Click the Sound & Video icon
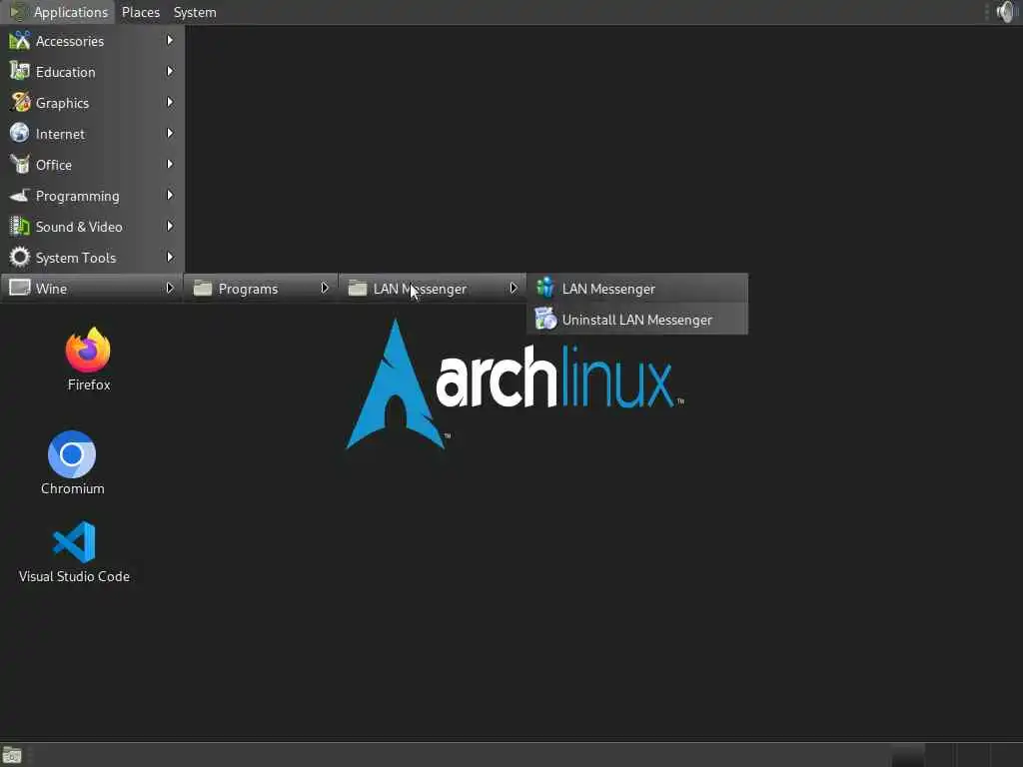The width and height of the screenshot is (1023, 767). point(20,227)
